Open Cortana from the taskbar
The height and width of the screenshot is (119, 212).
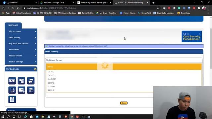tap(14, 117)
